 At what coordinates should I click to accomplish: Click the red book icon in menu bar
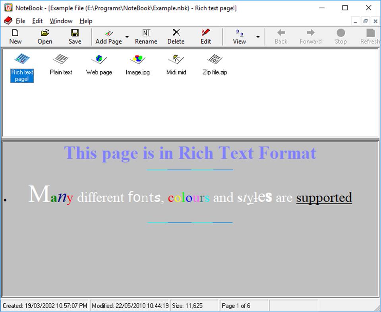coord(8,21)
